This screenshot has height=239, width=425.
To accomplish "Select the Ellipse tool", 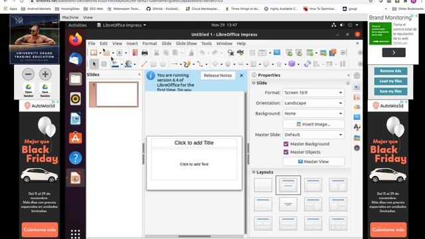I will 163,64.
